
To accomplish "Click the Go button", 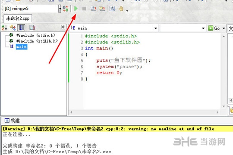I will (214, 28).
